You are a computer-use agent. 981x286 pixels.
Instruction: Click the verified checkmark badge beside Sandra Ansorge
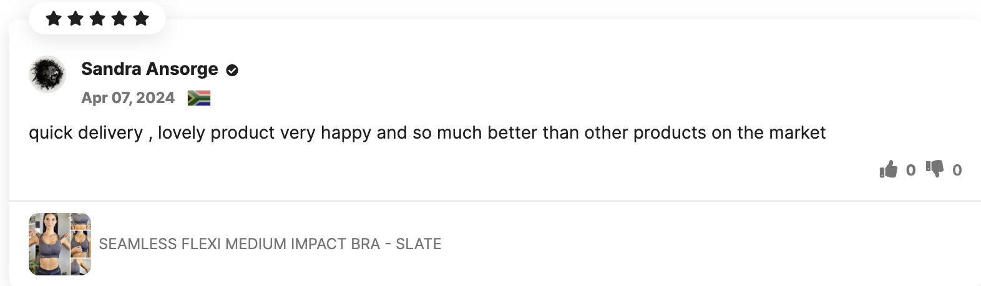coord(232,71)
